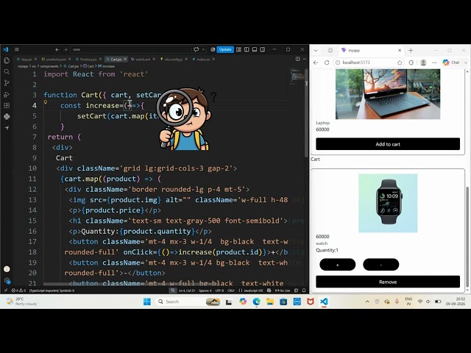Open errors and warnings count in status bar
This screenshot has width=471, height=353.
18,290
